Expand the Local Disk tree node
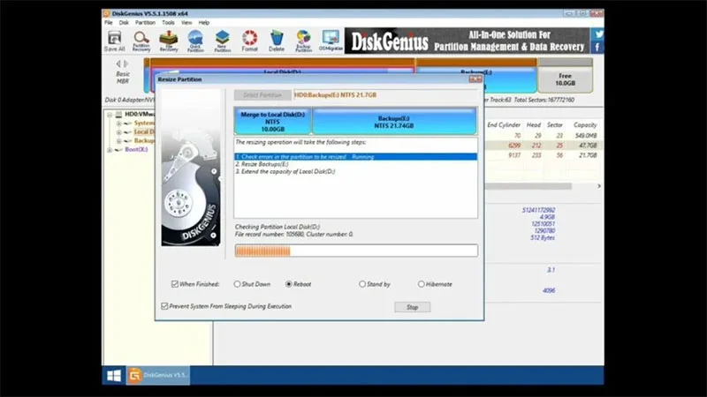 119,132
